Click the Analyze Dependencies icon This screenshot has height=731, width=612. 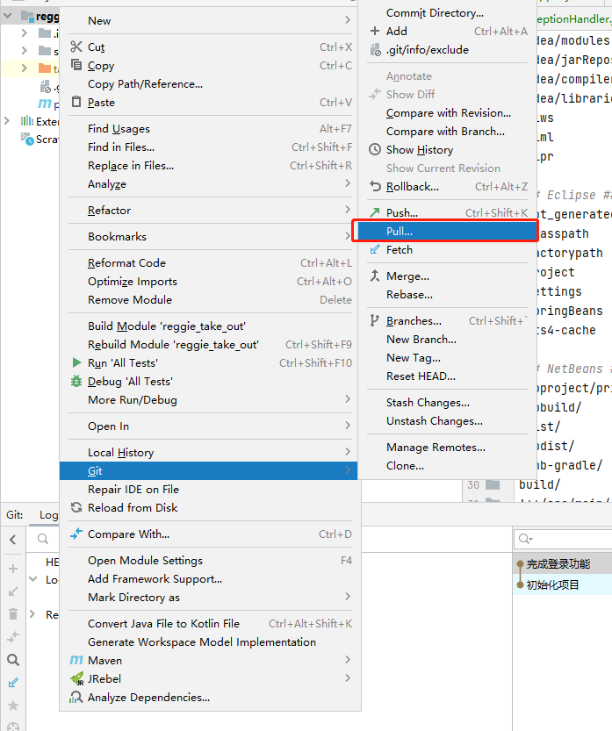[76, 697]
